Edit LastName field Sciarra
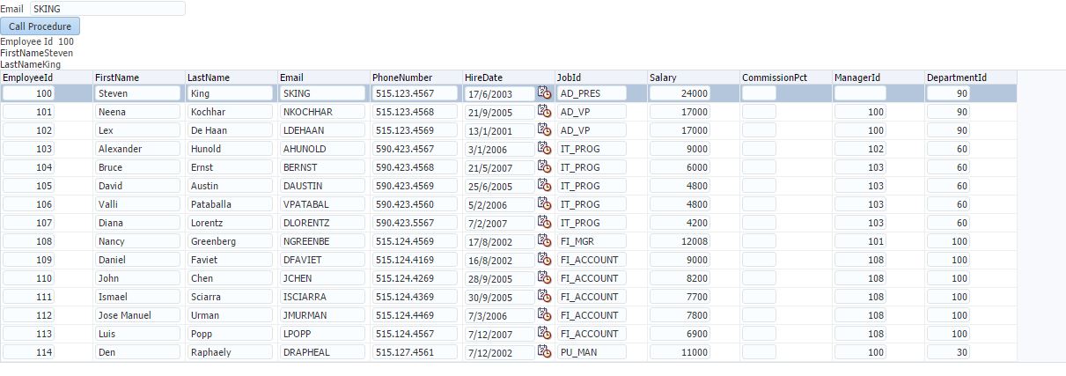Viewport: 1066px width, 376px height. 230,297
